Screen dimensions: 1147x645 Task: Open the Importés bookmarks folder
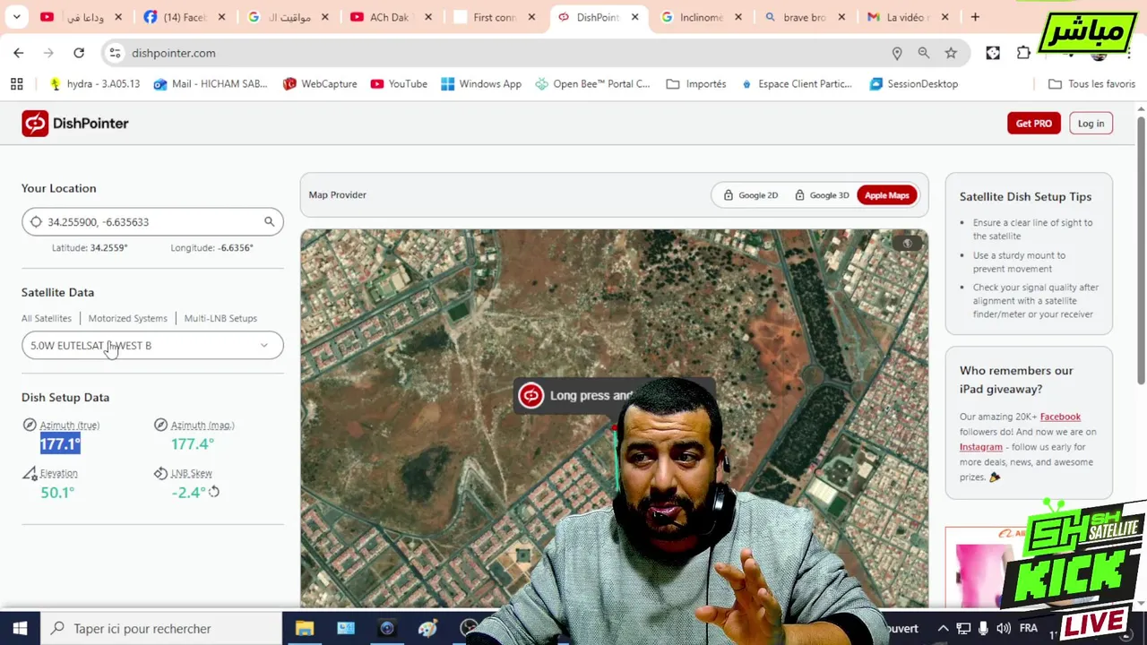[x=696, y=83]
